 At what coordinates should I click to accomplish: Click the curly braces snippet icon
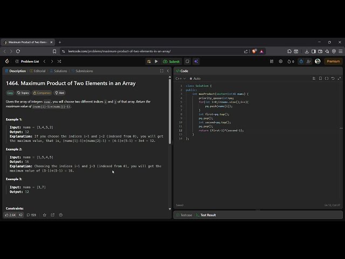(327, 79)
